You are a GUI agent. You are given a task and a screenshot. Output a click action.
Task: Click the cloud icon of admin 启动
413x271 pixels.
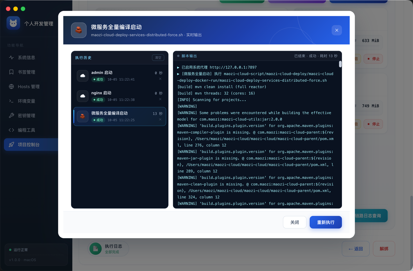coord(83,76)
